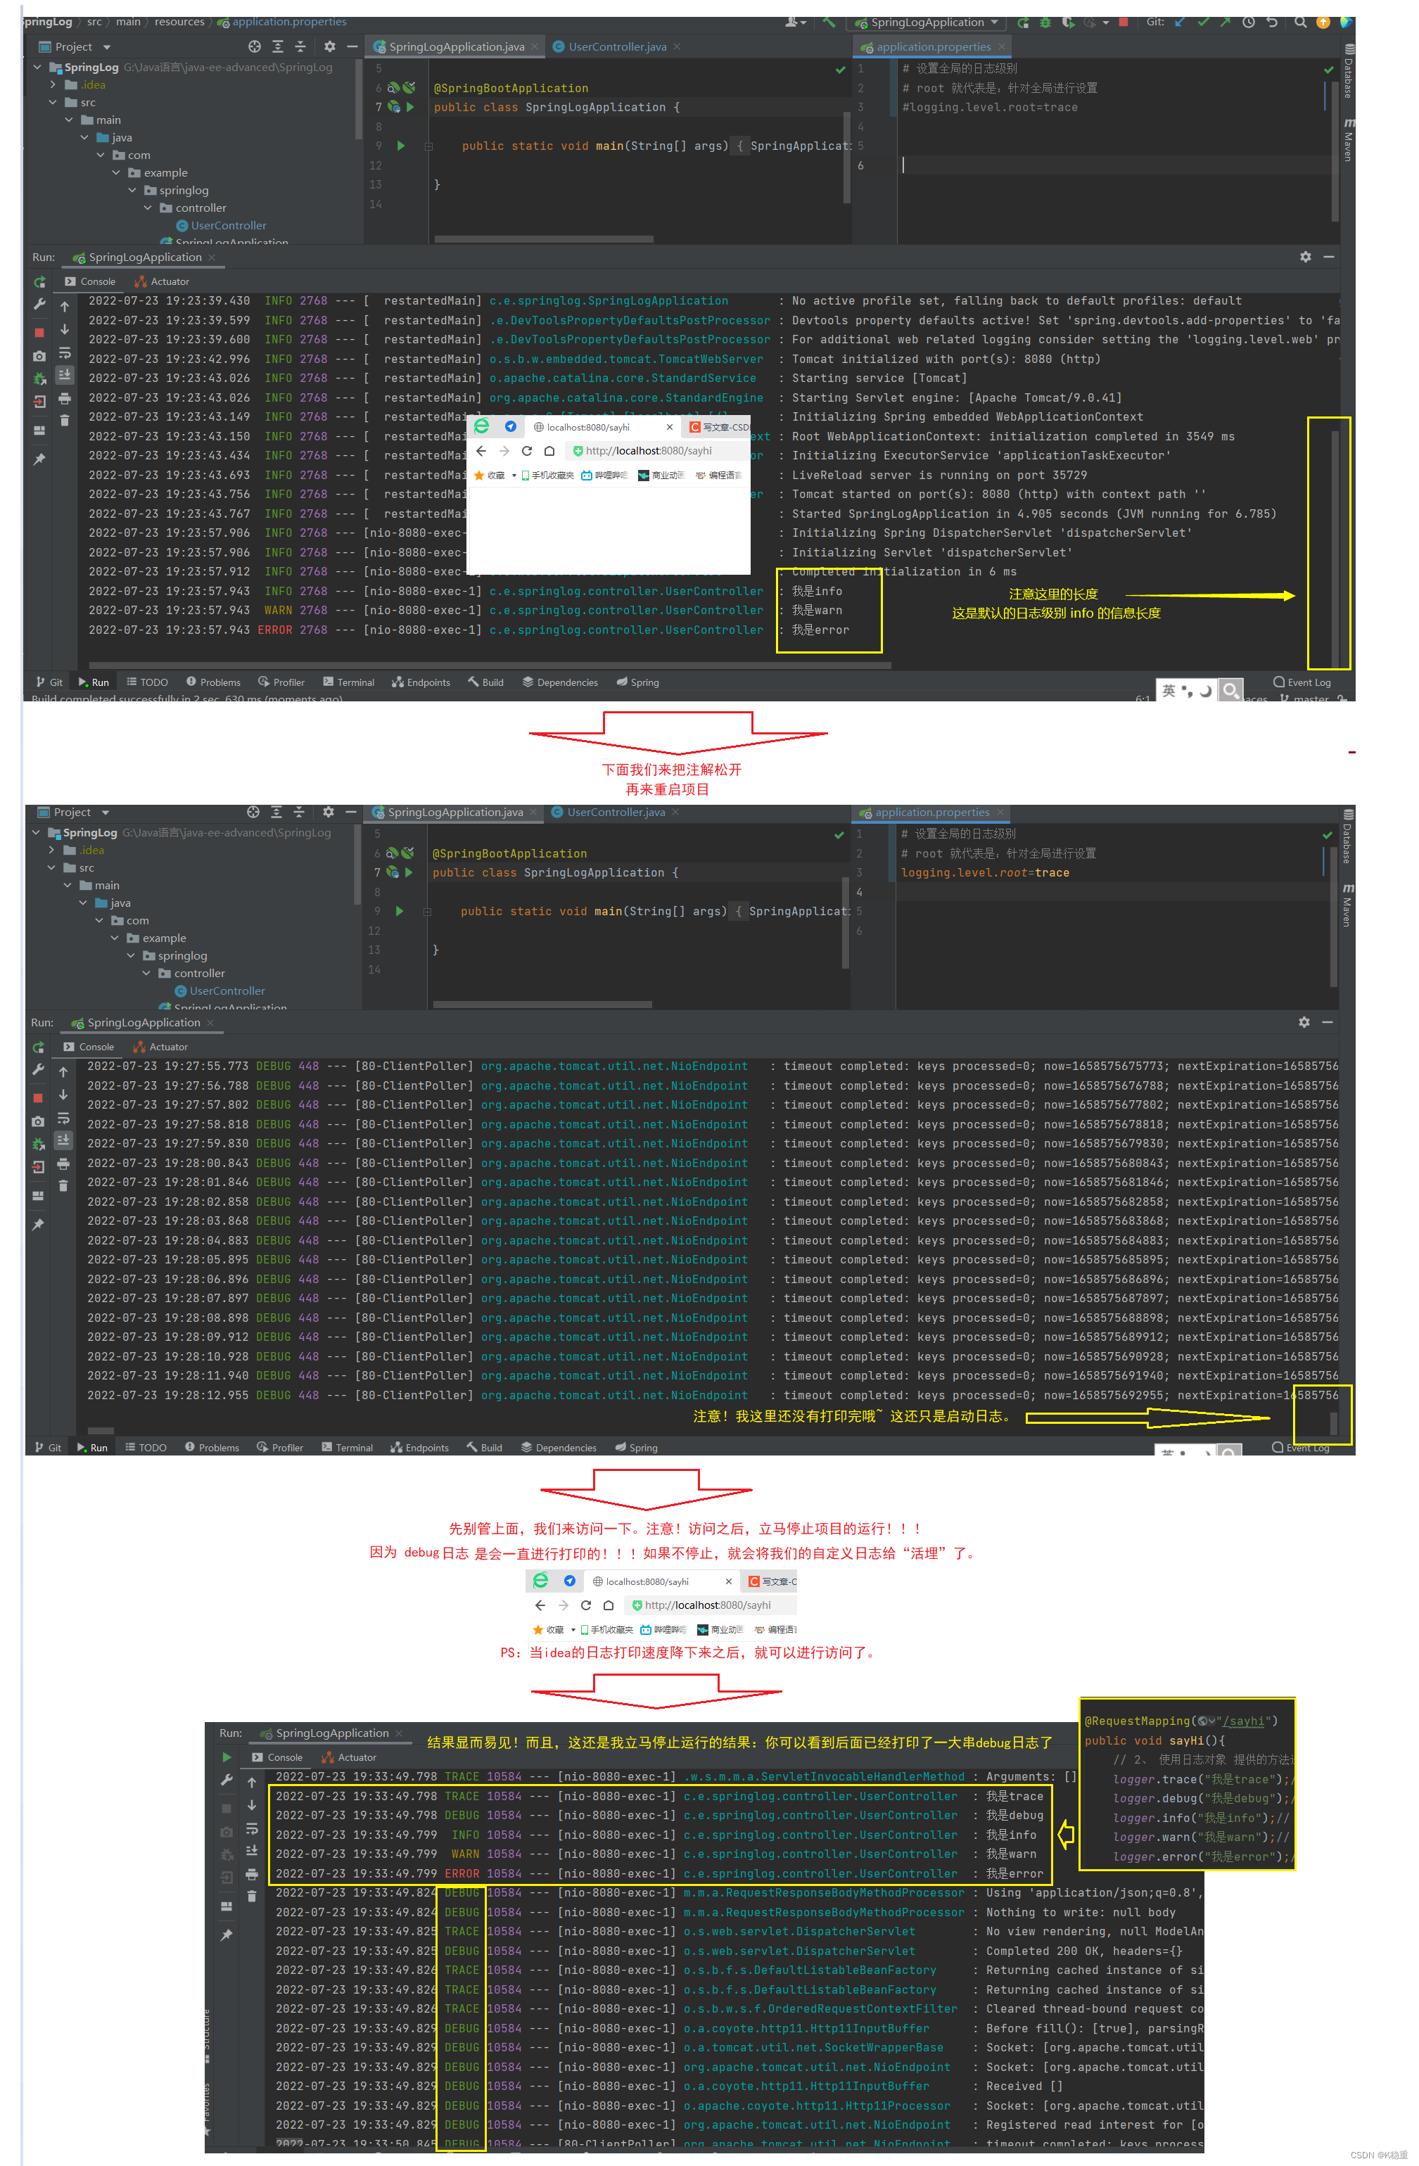Collapse the controller folder in the topmost Project tree
Viewport: 1419px width, 2166px height.
pyautogui.click(x=148, y=208)
